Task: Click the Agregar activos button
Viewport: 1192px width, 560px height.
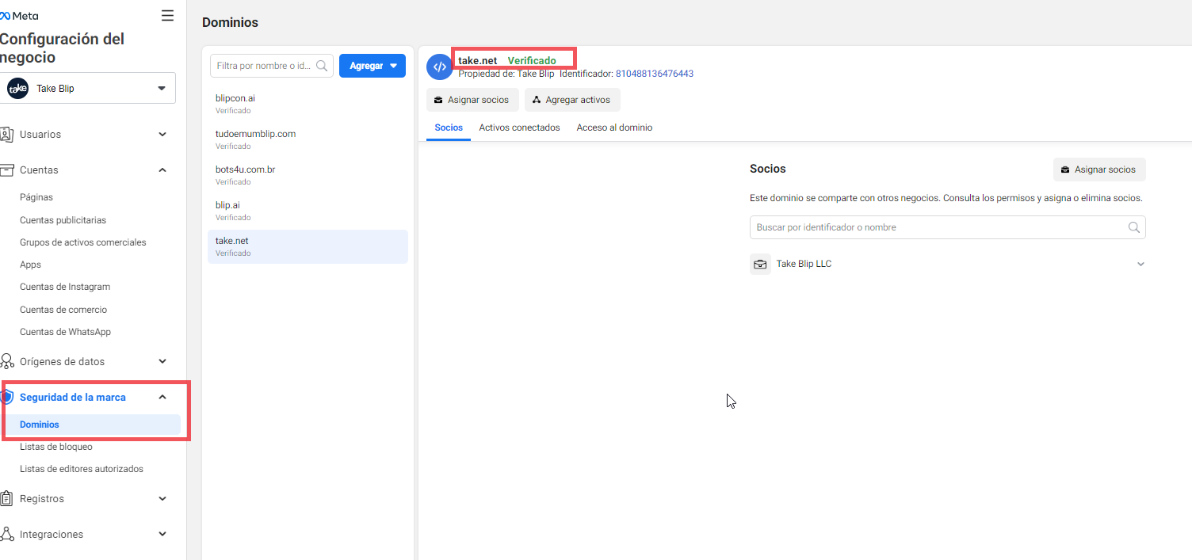Action: [572, 100]
